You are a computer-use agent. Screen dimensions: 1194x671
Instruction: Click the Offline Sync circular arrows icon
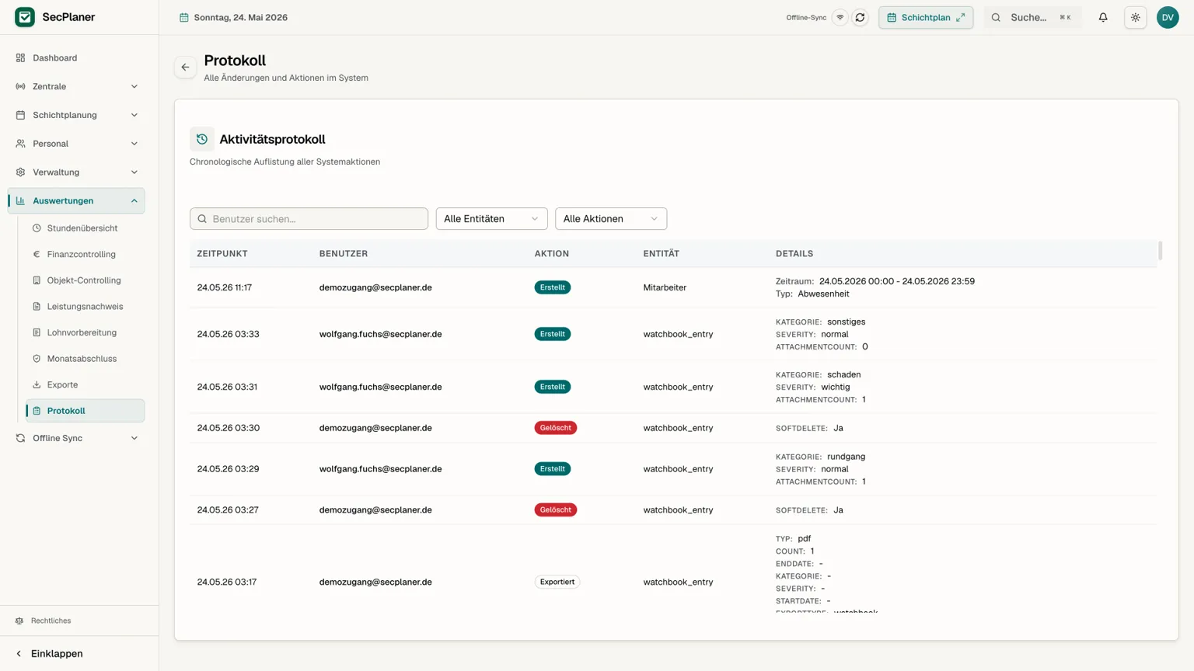(21, 438)
